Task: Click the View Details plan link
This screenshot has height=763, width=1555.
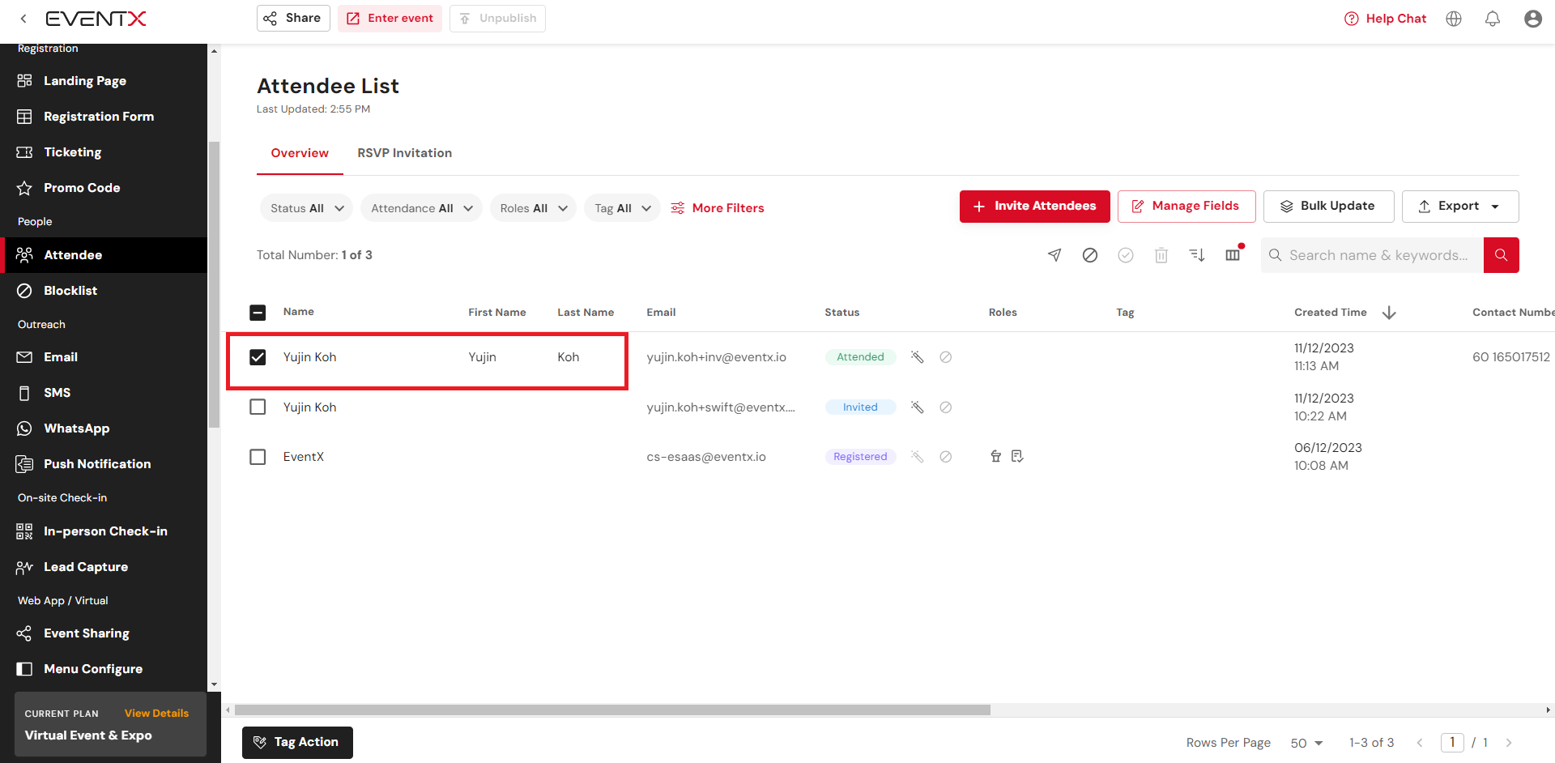Action: [x=156, y=714]
